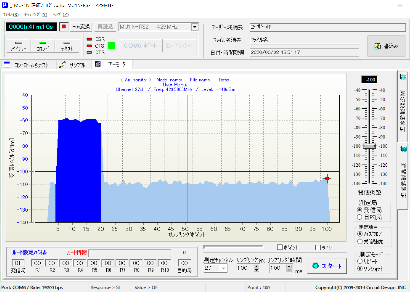Get date and time (日付・時間取得) button
This screenshot has height=292, width=410.
click(x=227, y=52)
